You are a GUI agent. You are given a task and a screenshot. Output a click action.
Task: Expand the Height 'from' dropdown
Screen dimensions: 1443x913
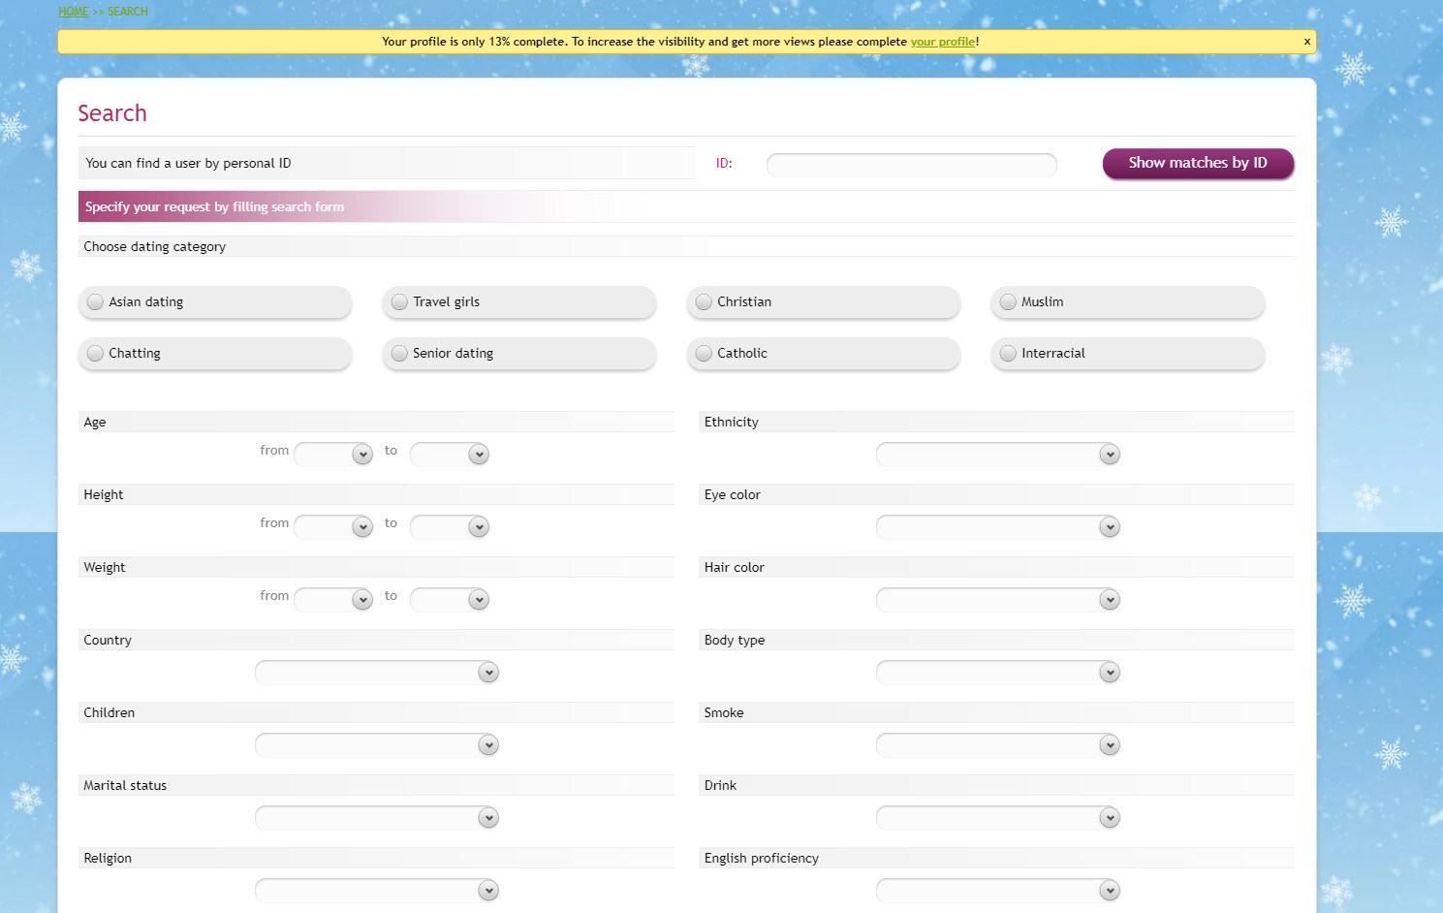click(333, 526)
